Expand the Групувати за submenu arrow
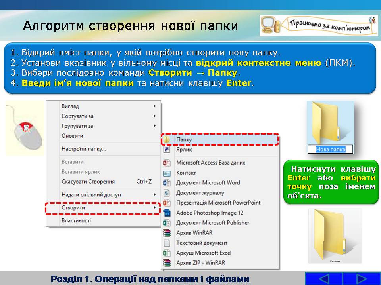Screen dimensions: 381x285 coord(154,126)
